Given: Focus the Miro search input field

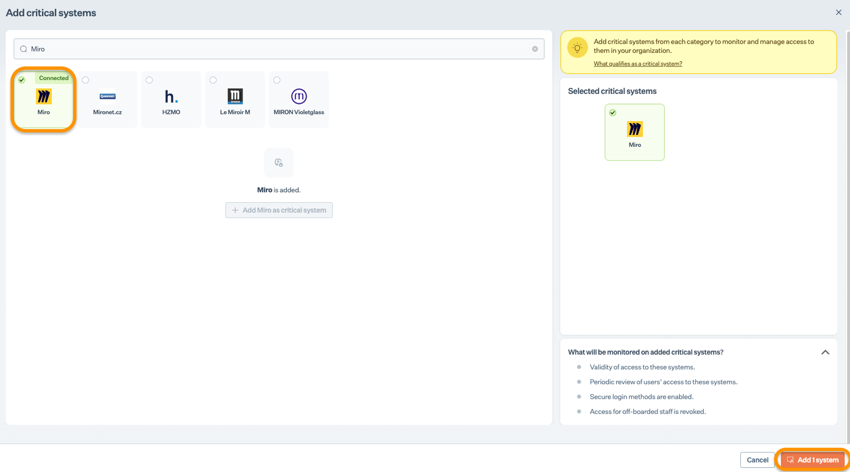Looking at the screenshot, I should [x=279, y=49].
